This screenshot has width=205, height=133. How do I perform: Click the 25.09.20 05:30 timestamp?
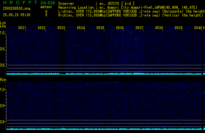16,15
